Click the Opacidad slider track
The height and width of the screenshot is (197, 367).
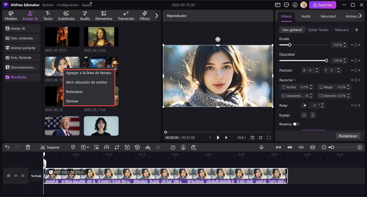coord(303,61)
